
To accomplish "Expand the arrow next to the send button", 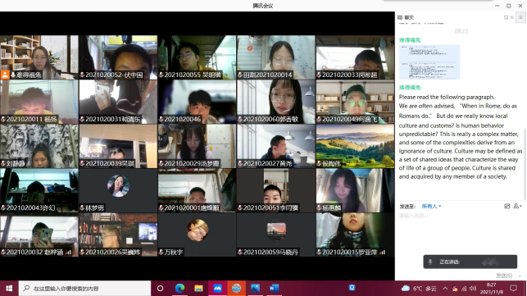I will (x=520, y=276).
